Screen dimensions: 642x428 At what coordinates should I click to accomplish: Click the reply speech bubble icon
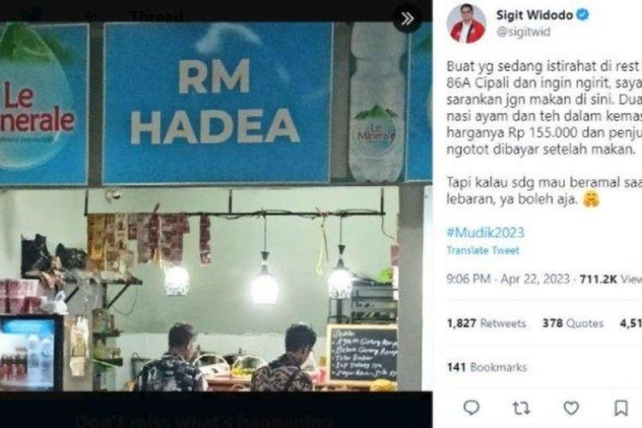tap(472, 407)
